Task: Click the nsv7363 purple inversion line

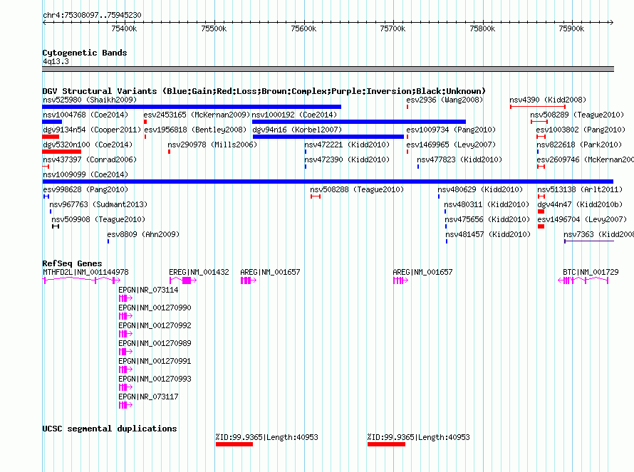Action: (589, 241)
